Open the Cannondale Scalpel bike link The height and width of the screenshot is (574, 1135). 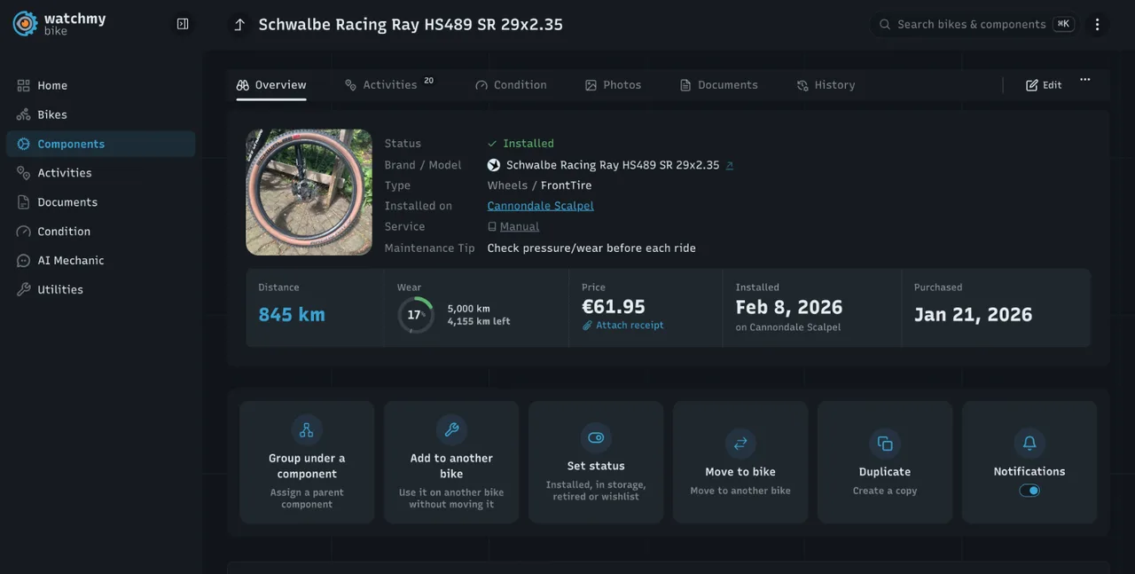click(x=540, y=206)
